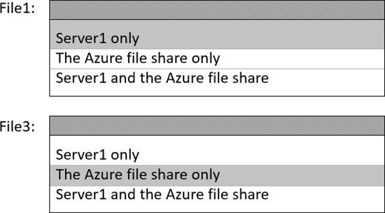This screenshot has width=385, height=213.
Task: Open the File3 dropdown header bar
Action: pyautogui.click(x=216, y=125)
